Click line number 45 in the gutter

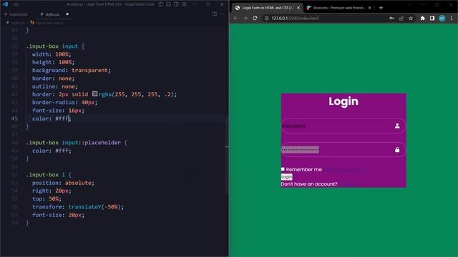pos(14,119)
